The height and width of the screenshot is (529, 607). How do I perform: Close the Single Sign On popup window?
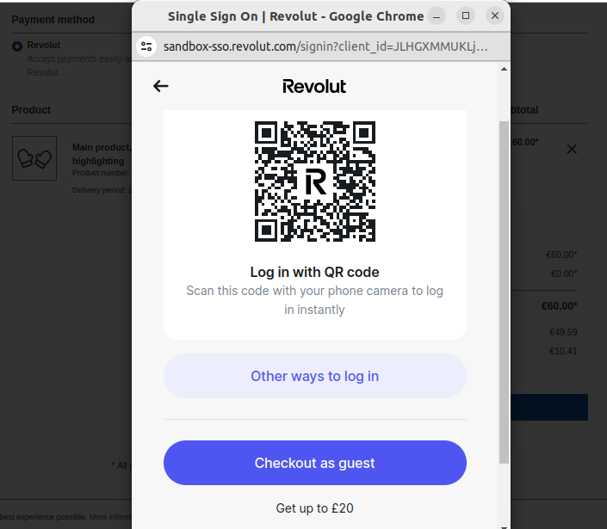point(495,15)
